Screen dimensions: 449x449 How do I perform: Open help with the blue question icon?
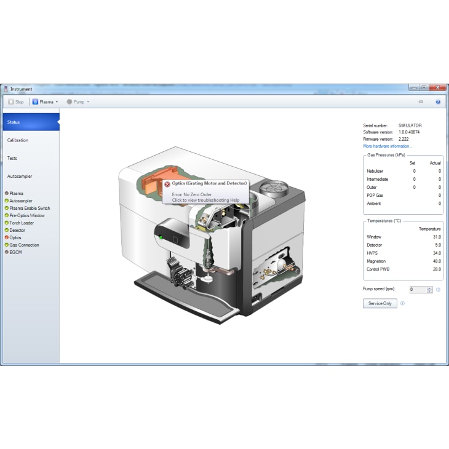[x=438, y=101]
